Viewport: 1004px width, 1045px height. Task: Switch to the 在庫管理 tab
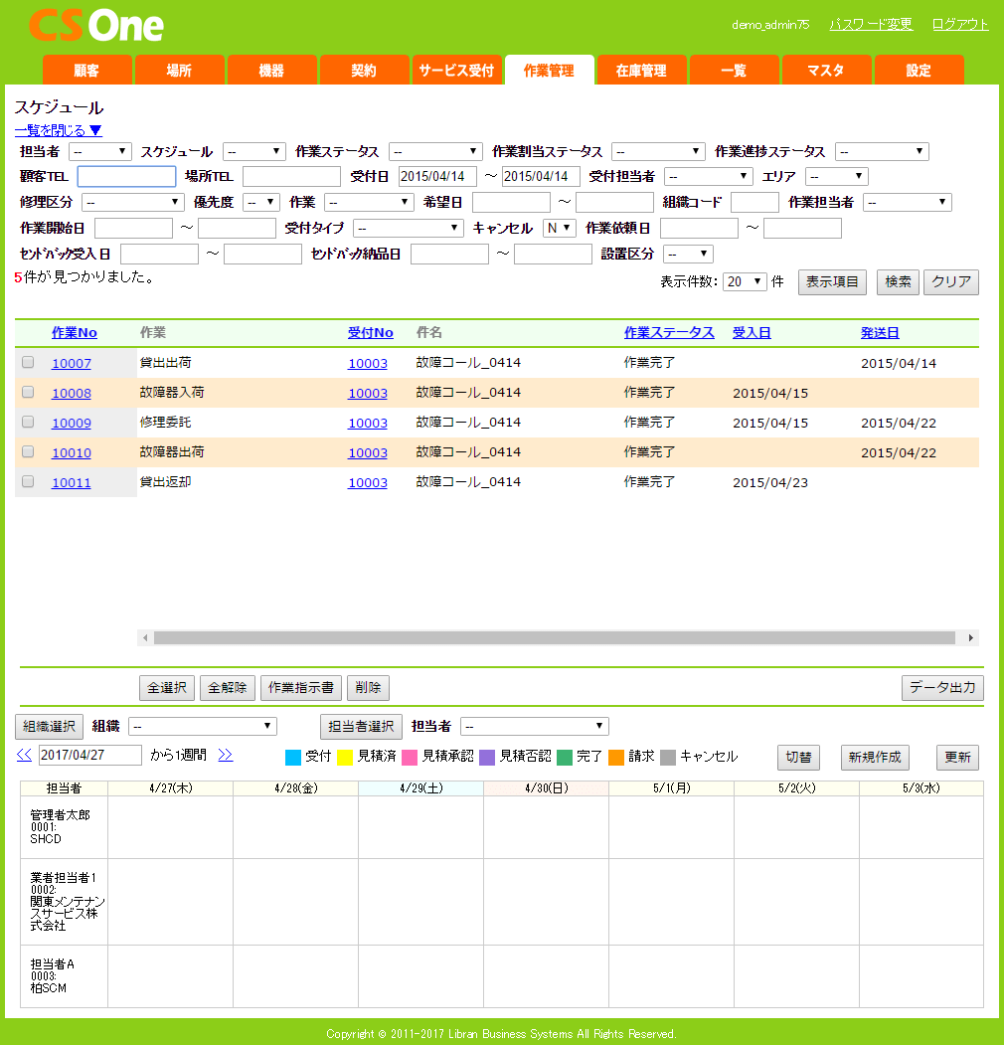pyautogui.click(x=641, y=70)
